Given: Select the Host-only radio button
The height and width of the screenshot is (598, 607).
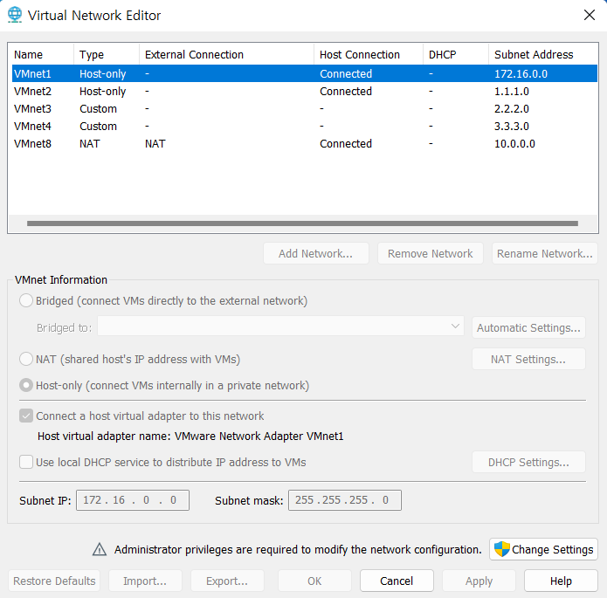Looking at the screenshot, I should [x=26, y=386].
